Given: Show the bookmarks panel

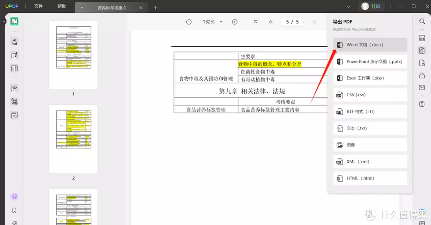Looking at the screenshot, I should click(14, 210).
